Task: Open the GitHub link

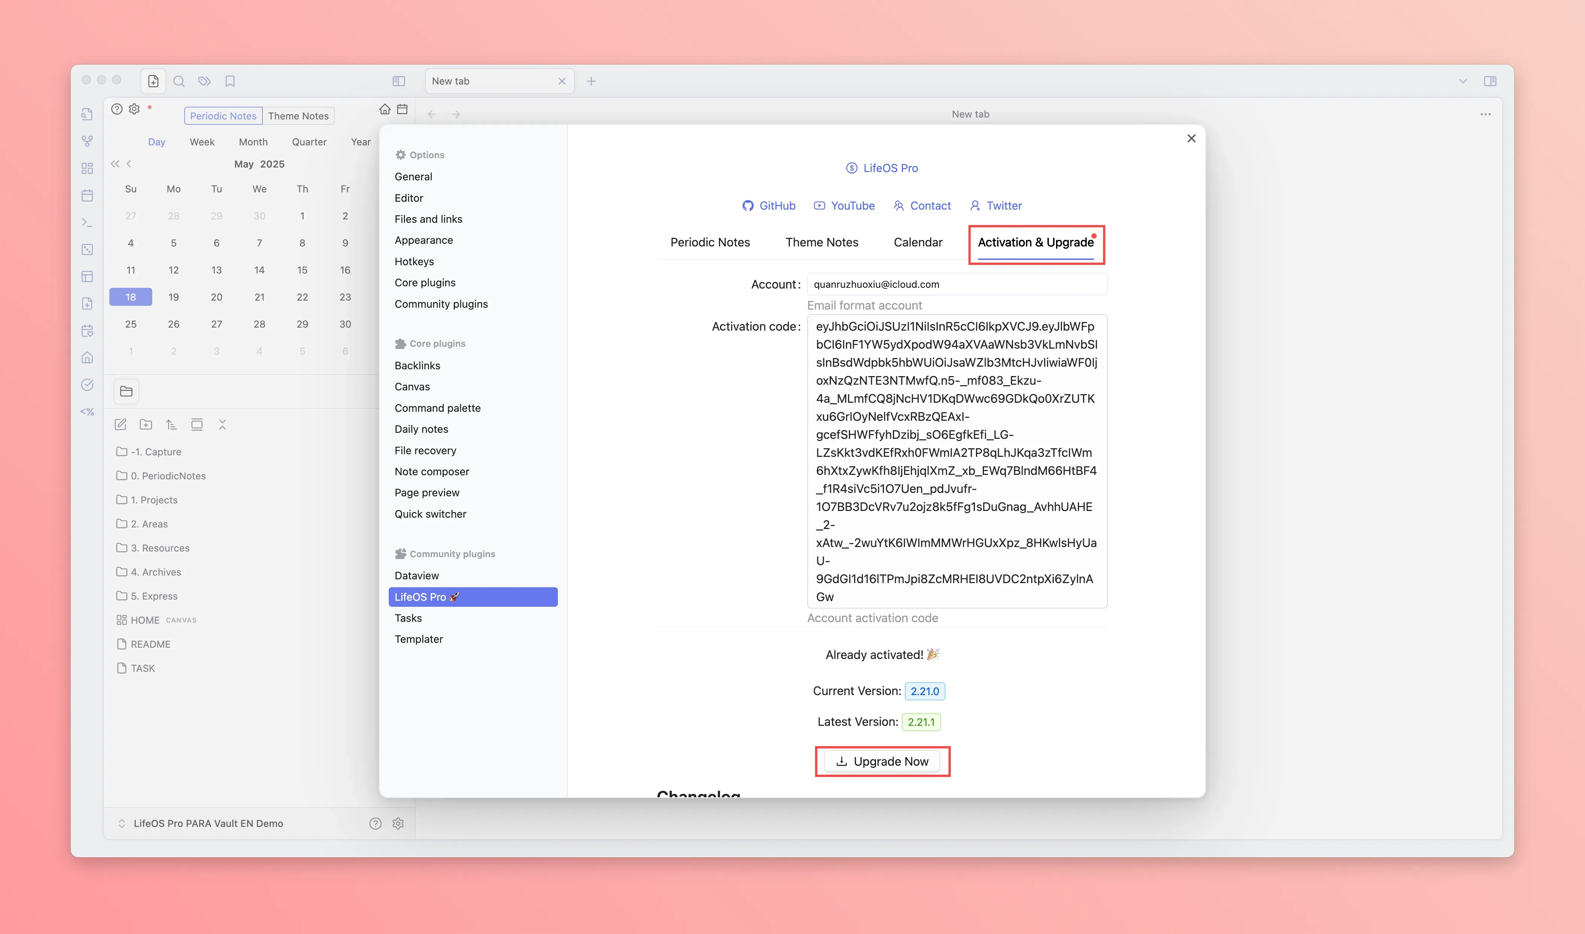Action: coord(769,206)
